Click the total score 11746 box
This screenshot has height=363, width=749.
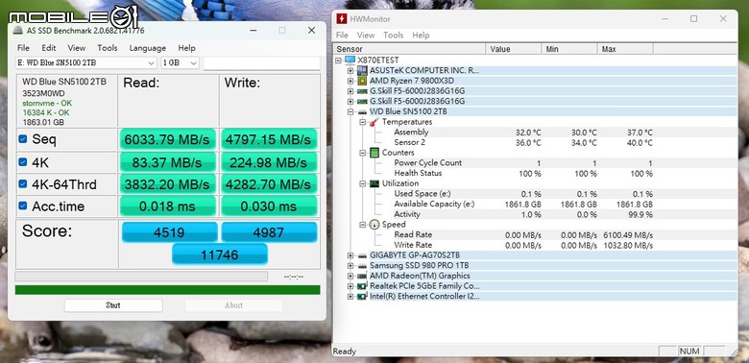(x=220, y=254)
